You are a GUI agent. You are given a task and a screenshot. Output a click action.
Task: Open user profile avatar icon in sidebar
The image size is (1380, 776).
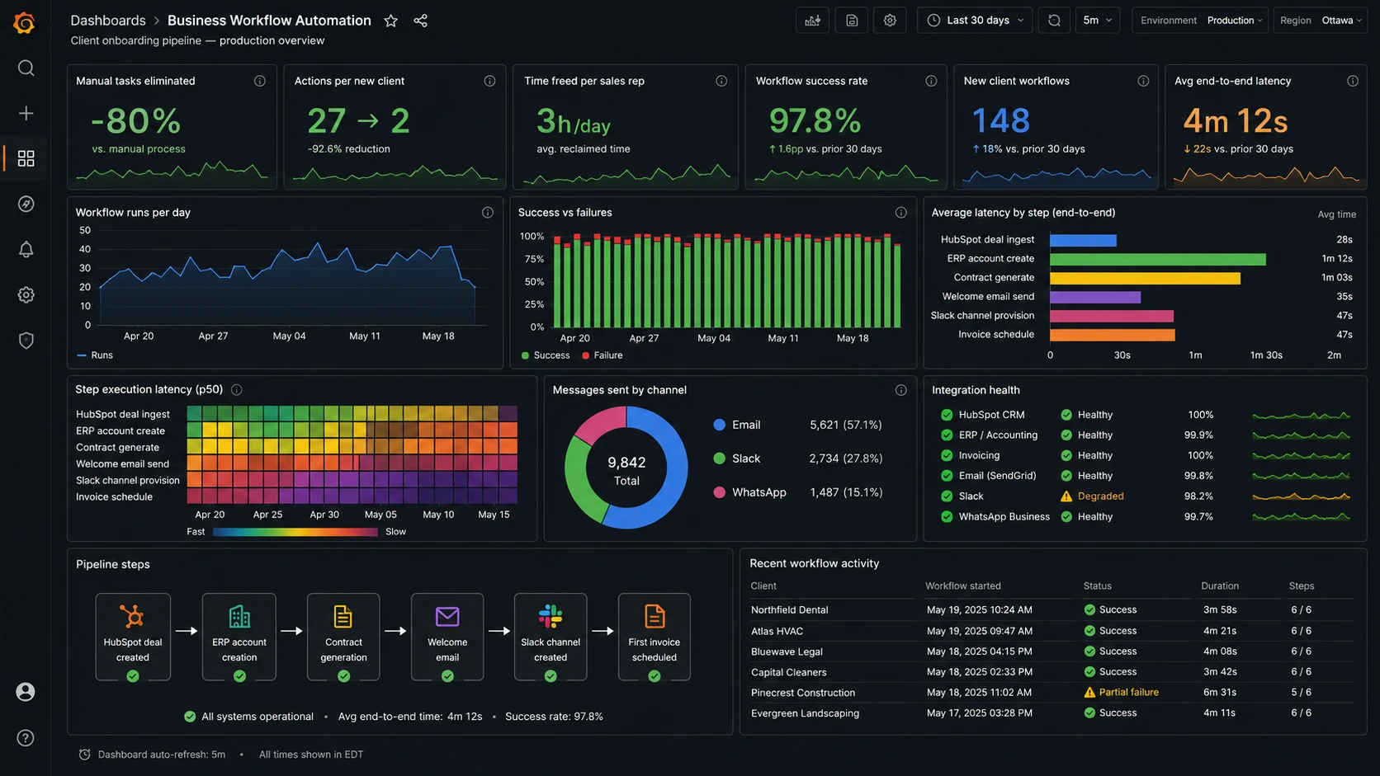pyautogui.click(x=26, y=692)
